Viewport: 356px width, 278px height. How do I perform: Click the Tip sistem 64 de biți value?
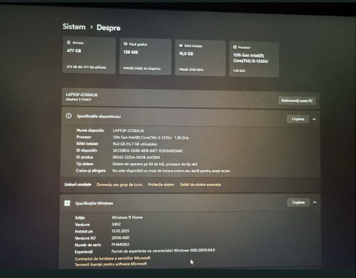(155, 164)
